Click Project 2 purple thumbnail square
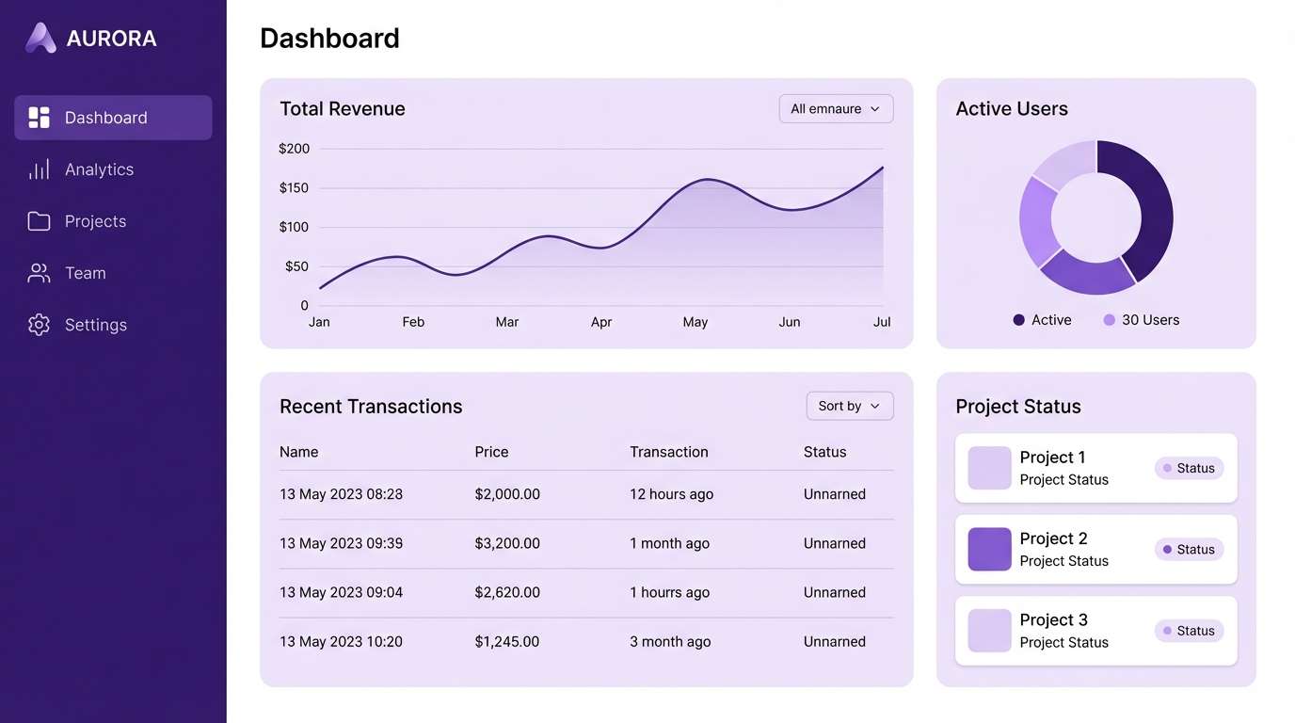The height and width of the screenshot is (723, 1295). coord(988,549)
